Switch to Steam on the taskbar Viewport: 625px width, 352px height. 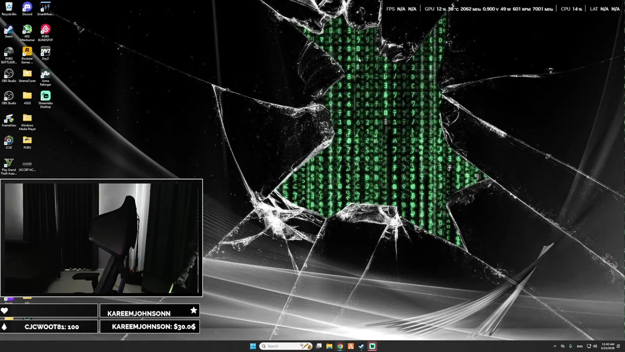coord(361,346)
